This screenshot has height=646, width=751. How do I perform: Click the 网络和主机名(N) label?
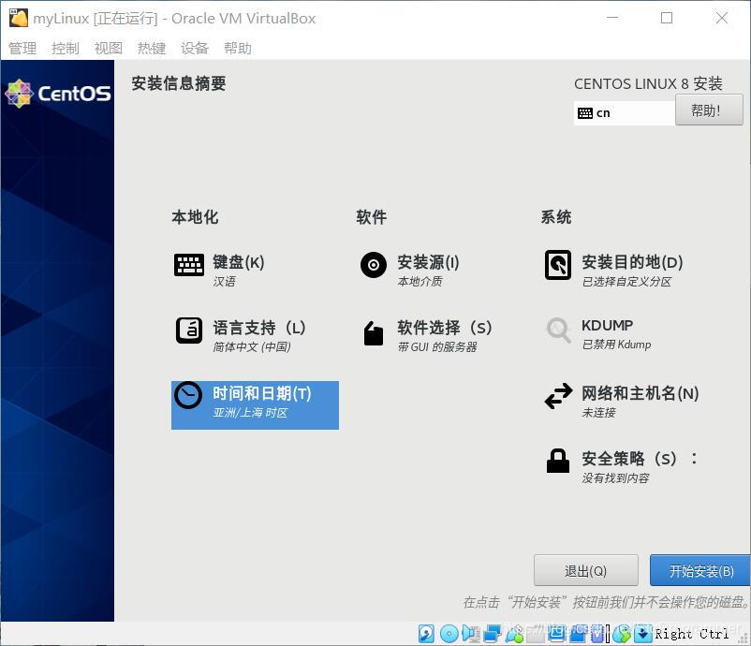tap(640, 393)
